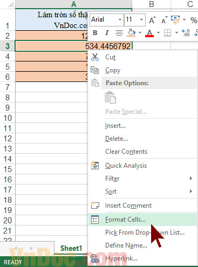
Task: Choose Quick Analysis entry
Action: point(142,166)
